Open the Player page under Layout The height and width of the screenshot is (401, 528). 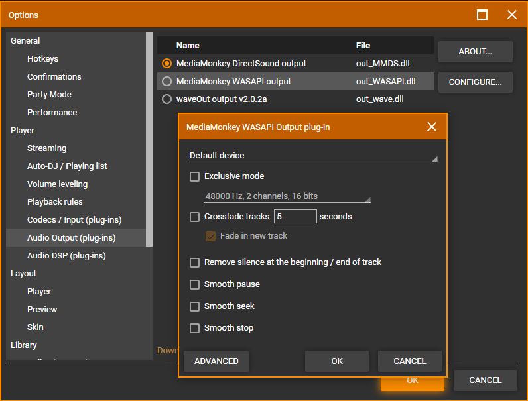[39, 292]
